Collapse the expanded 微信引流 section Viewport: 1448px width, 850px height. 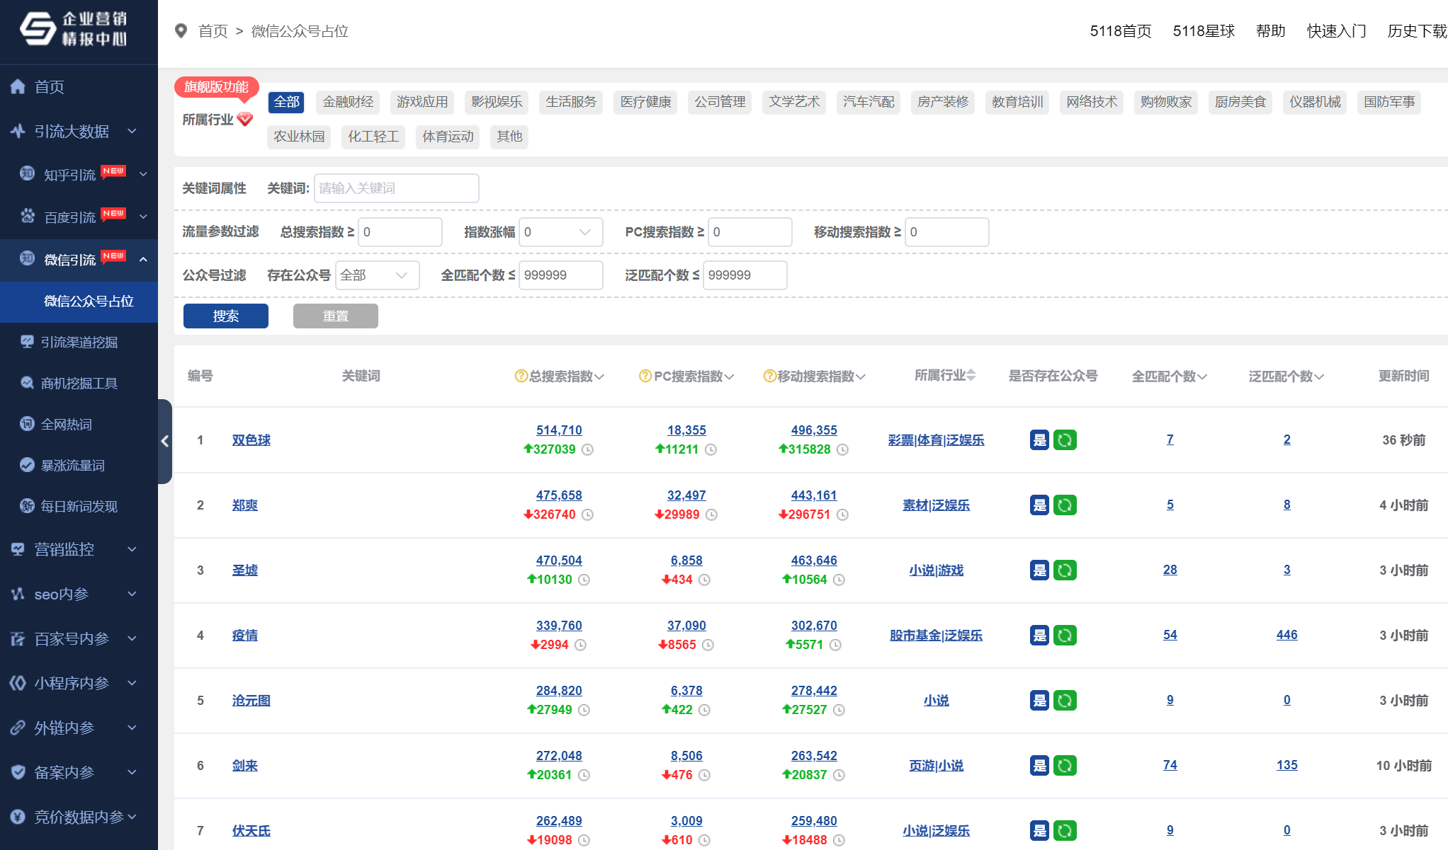click(145, 260)
